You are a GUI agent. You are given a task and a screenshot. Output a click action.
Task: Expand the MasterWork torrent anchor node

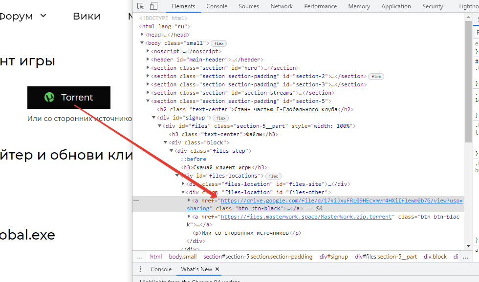189,216
